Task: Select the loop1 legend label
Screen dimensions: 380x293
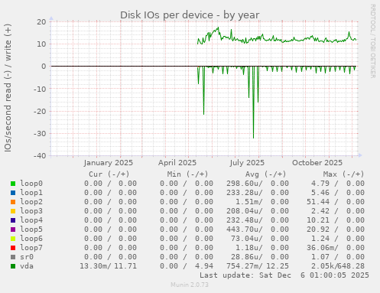Action: pos(31,193)
